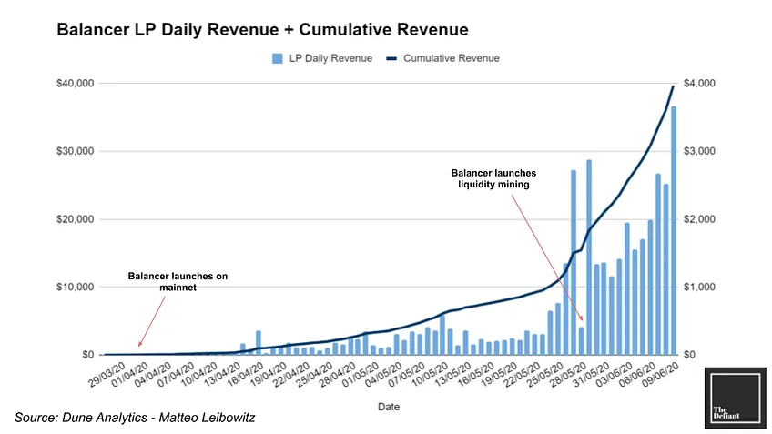Viewport: 772px width, 434px height.
Task: Click the 06/06/20 date label
Action: coord(638,375)
